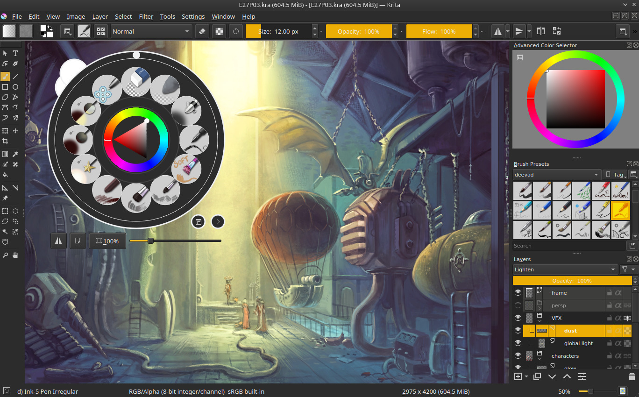The height and width of the screenshot is (397, 639).
Task: Click popup palette next arrow button
Action: pyautogui.click(x=218, y=221)
